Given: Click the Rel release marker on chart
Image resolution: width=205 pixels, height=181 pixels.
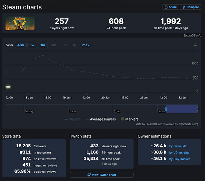Looking at the screenshot, I should point(8,87).
